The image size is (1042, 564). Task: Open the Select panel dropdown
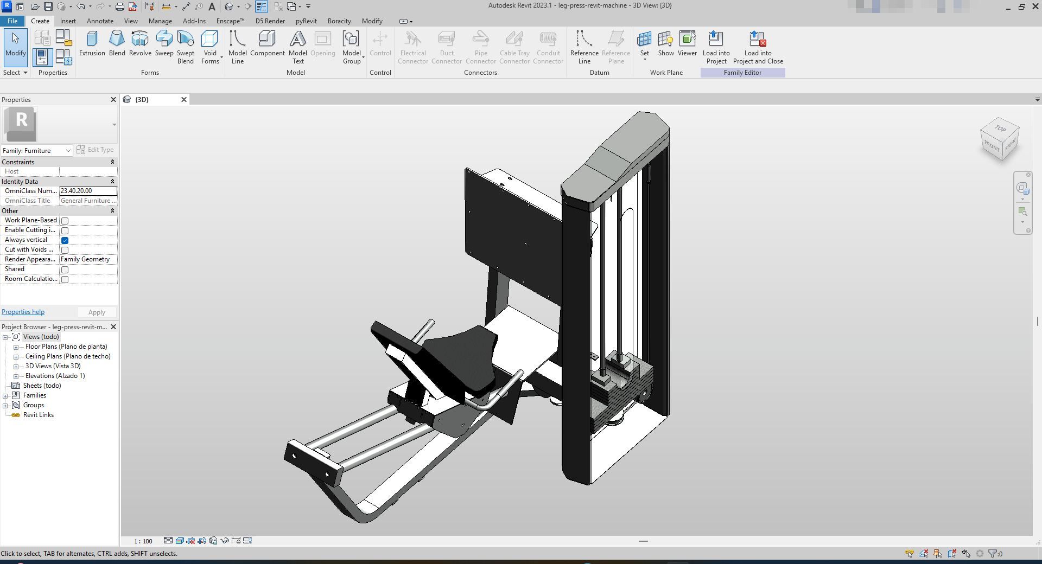pyautogui.click(x=15, y=73)
